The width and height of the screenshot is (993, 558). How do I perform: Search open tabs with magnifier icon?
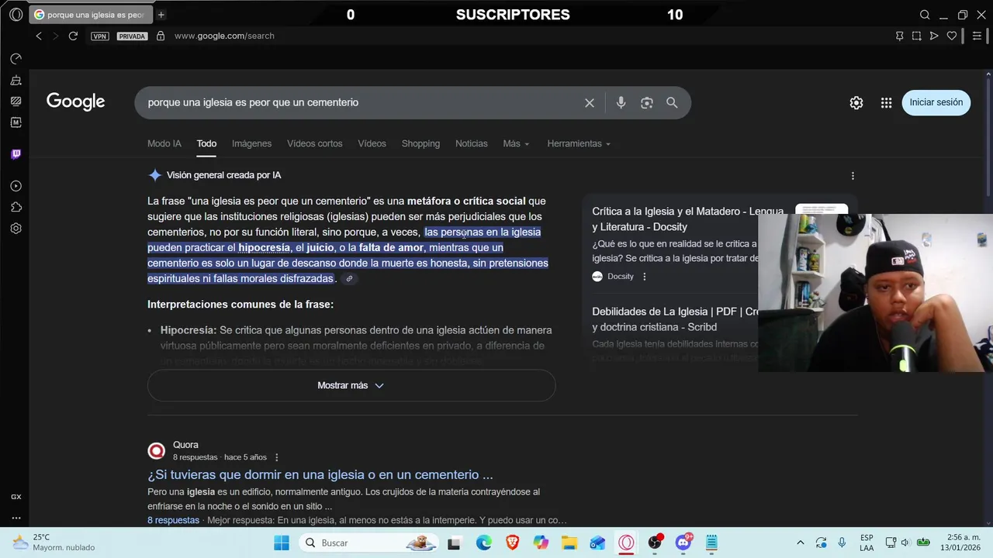point(925,15)
